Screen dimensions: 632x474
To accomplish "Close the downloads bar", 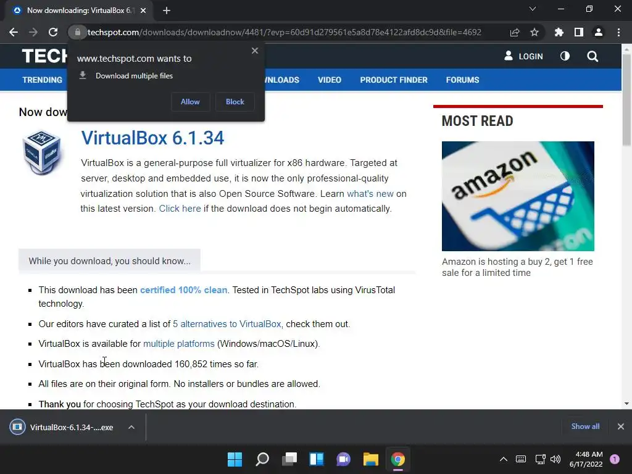I will [x=621, y=426].
